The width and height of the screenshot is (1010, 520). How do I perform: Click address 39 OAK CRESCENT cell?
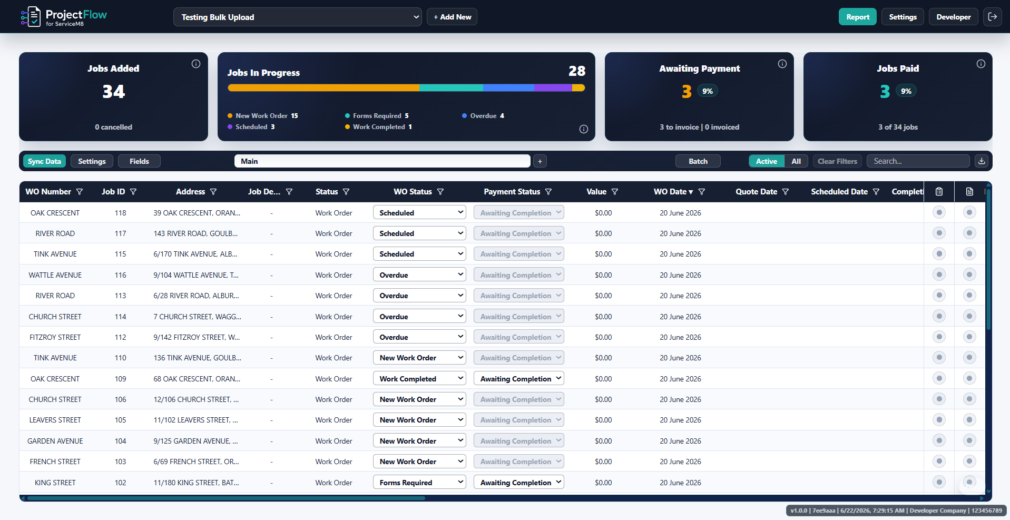(x=197, y=213)
